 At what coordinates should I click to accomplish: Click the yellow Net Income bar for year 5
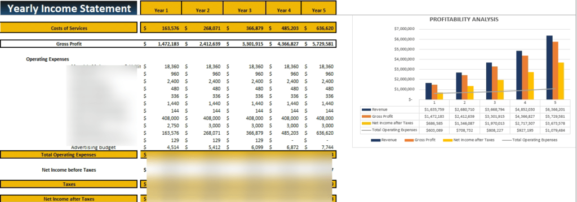[x=561, y=81]
